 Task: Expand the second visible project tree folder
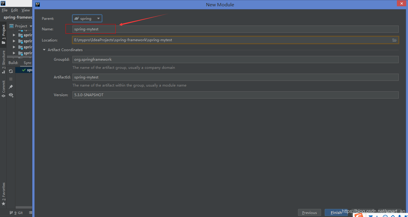tap(14, 41)
